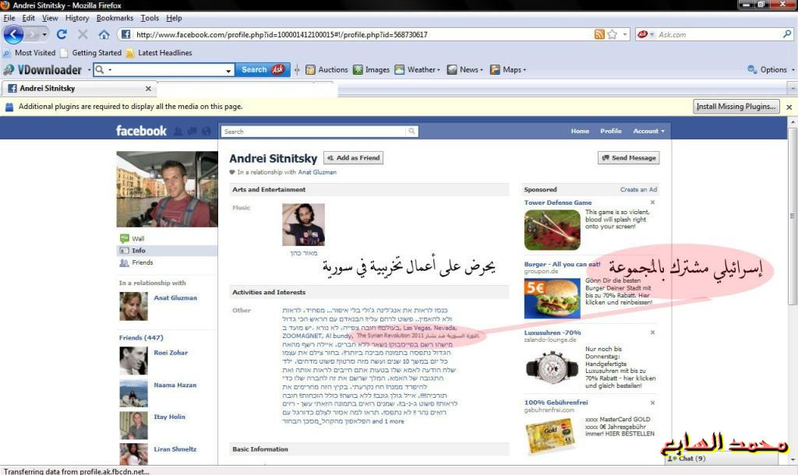Open Facebook notifications globe icon
This screenshot has width=798, height=475.
(x=206, y=132)
